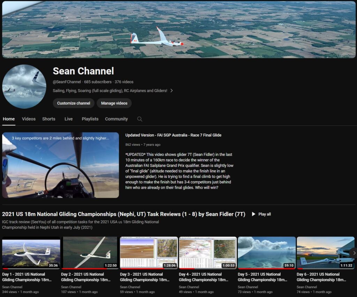Click Sean Channel name under Day 1 video
357x297 pixels.
tap(12, 287)
